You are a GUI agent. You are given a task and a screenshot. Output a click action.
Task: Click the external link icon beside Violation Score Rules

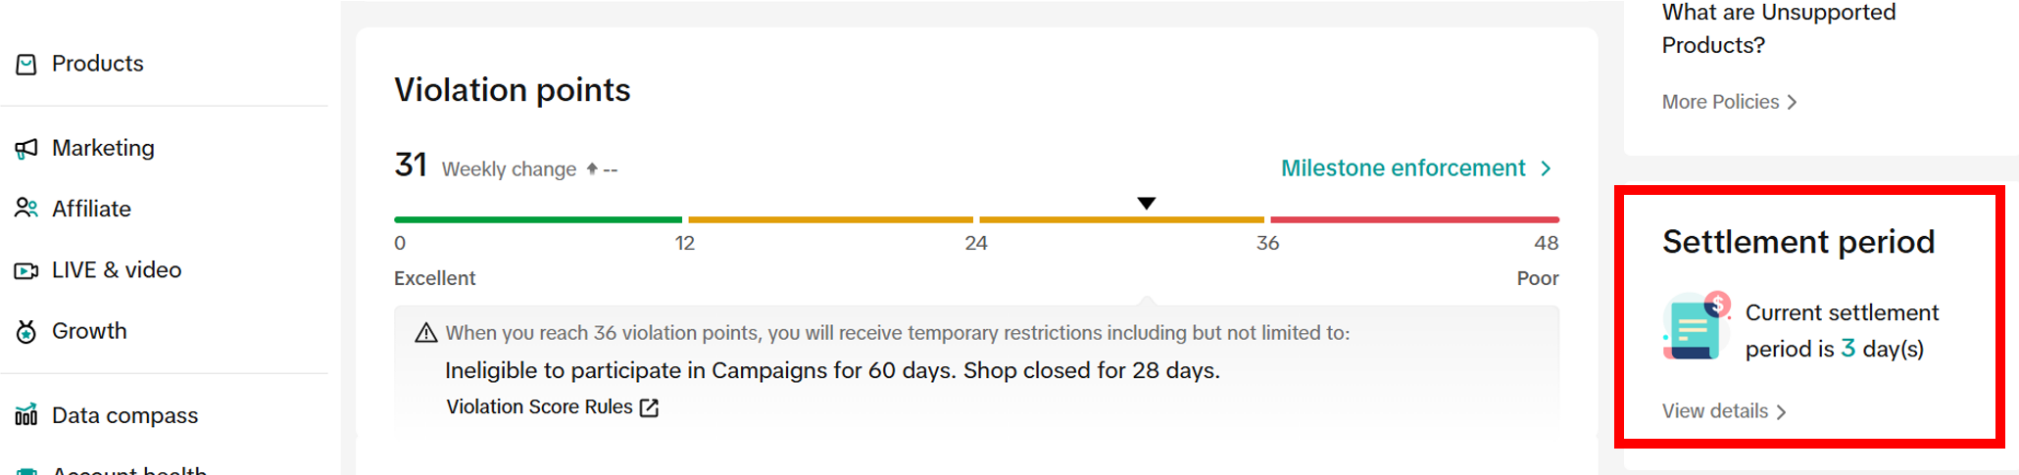[x=649, y=407]
